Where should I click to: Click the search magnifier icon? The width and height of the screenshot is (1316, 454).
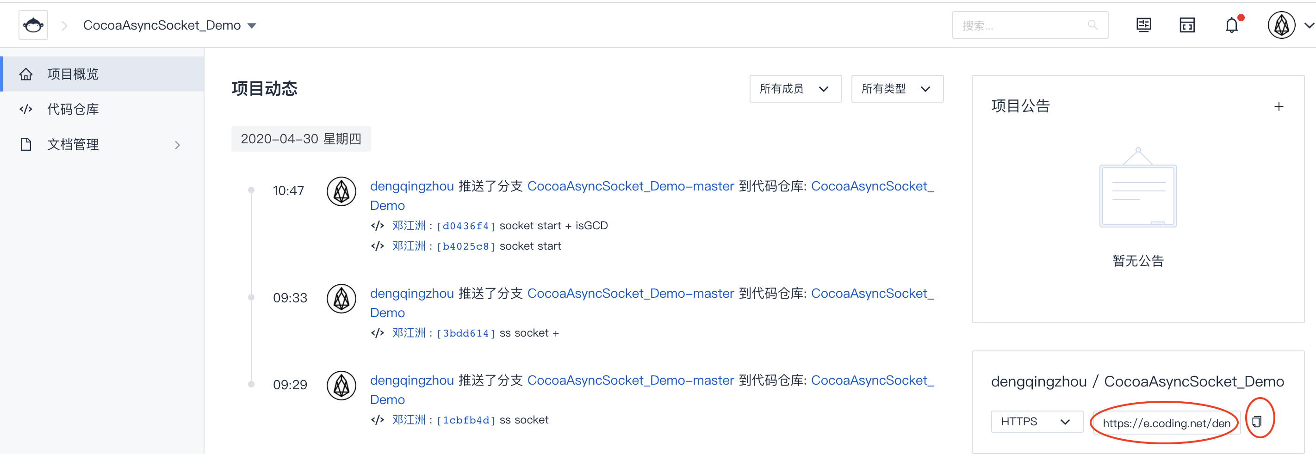click(1093, 25)
